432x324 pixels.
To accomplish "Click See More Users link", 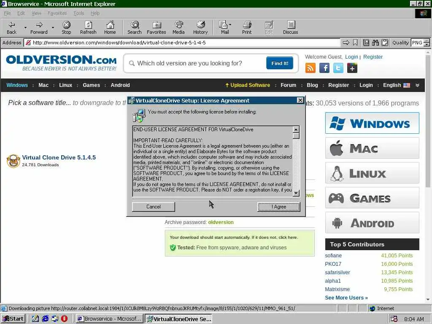I will [346, 298].
